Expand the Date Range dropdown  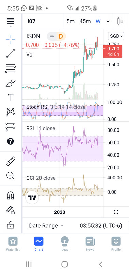(46, 226)
